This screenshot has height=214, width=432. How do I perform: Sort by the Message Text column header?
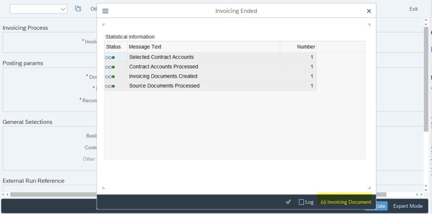[x=203, y=47]
